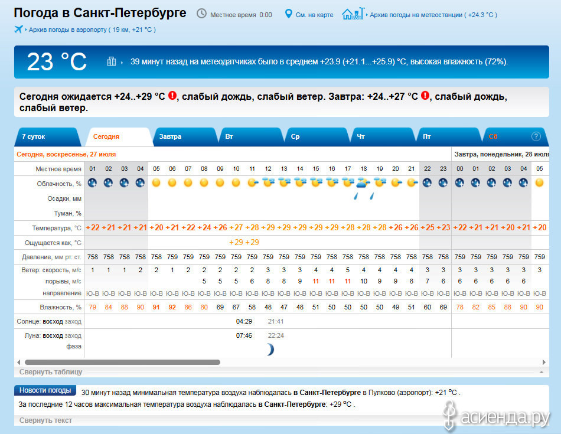Click 'Ветер: скорость, м/с' row label
The height and width of the screenshot is (434, 561).
pyautogui.click(x=51, y=270)
